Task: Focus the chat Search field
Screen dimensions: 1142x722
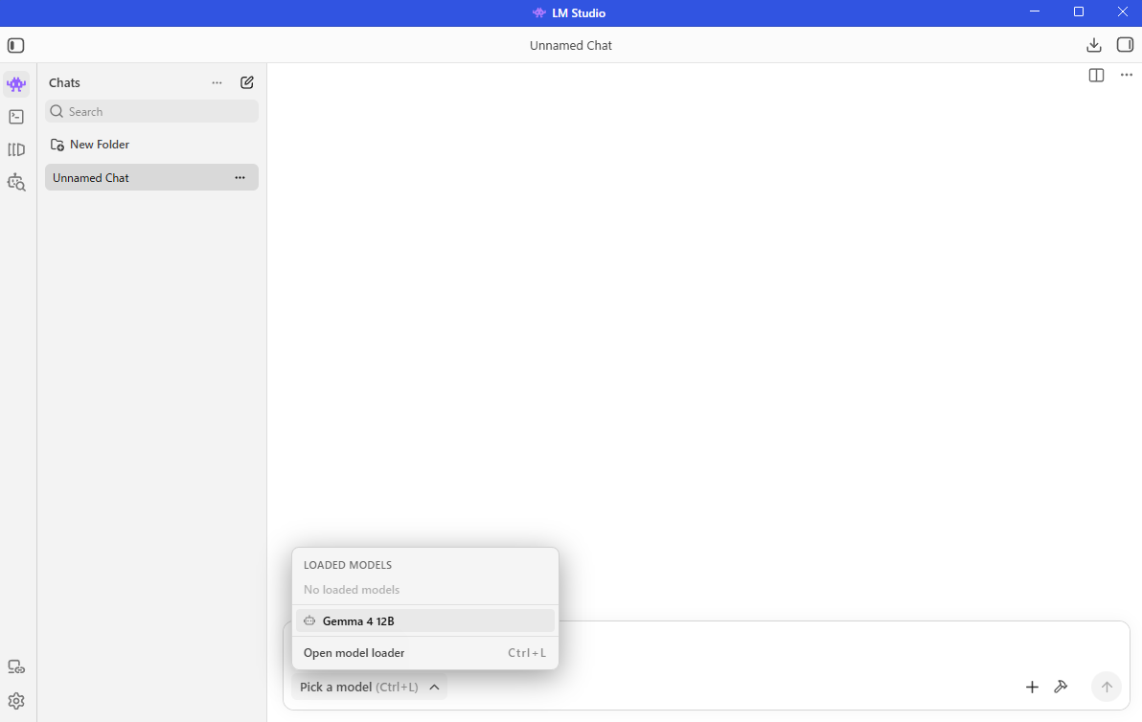Action: pos(151,111)
